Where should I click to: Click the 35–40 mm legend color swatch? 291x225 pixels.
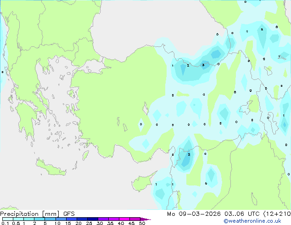pyautogui.click(x=113, y=219)
